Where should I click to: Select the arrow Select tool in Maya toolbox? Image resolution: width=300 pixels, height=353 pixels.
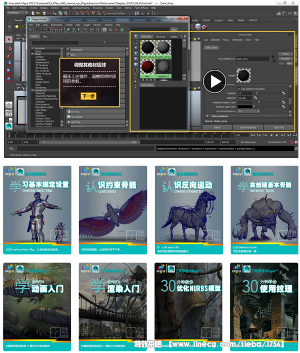(9, 40)
